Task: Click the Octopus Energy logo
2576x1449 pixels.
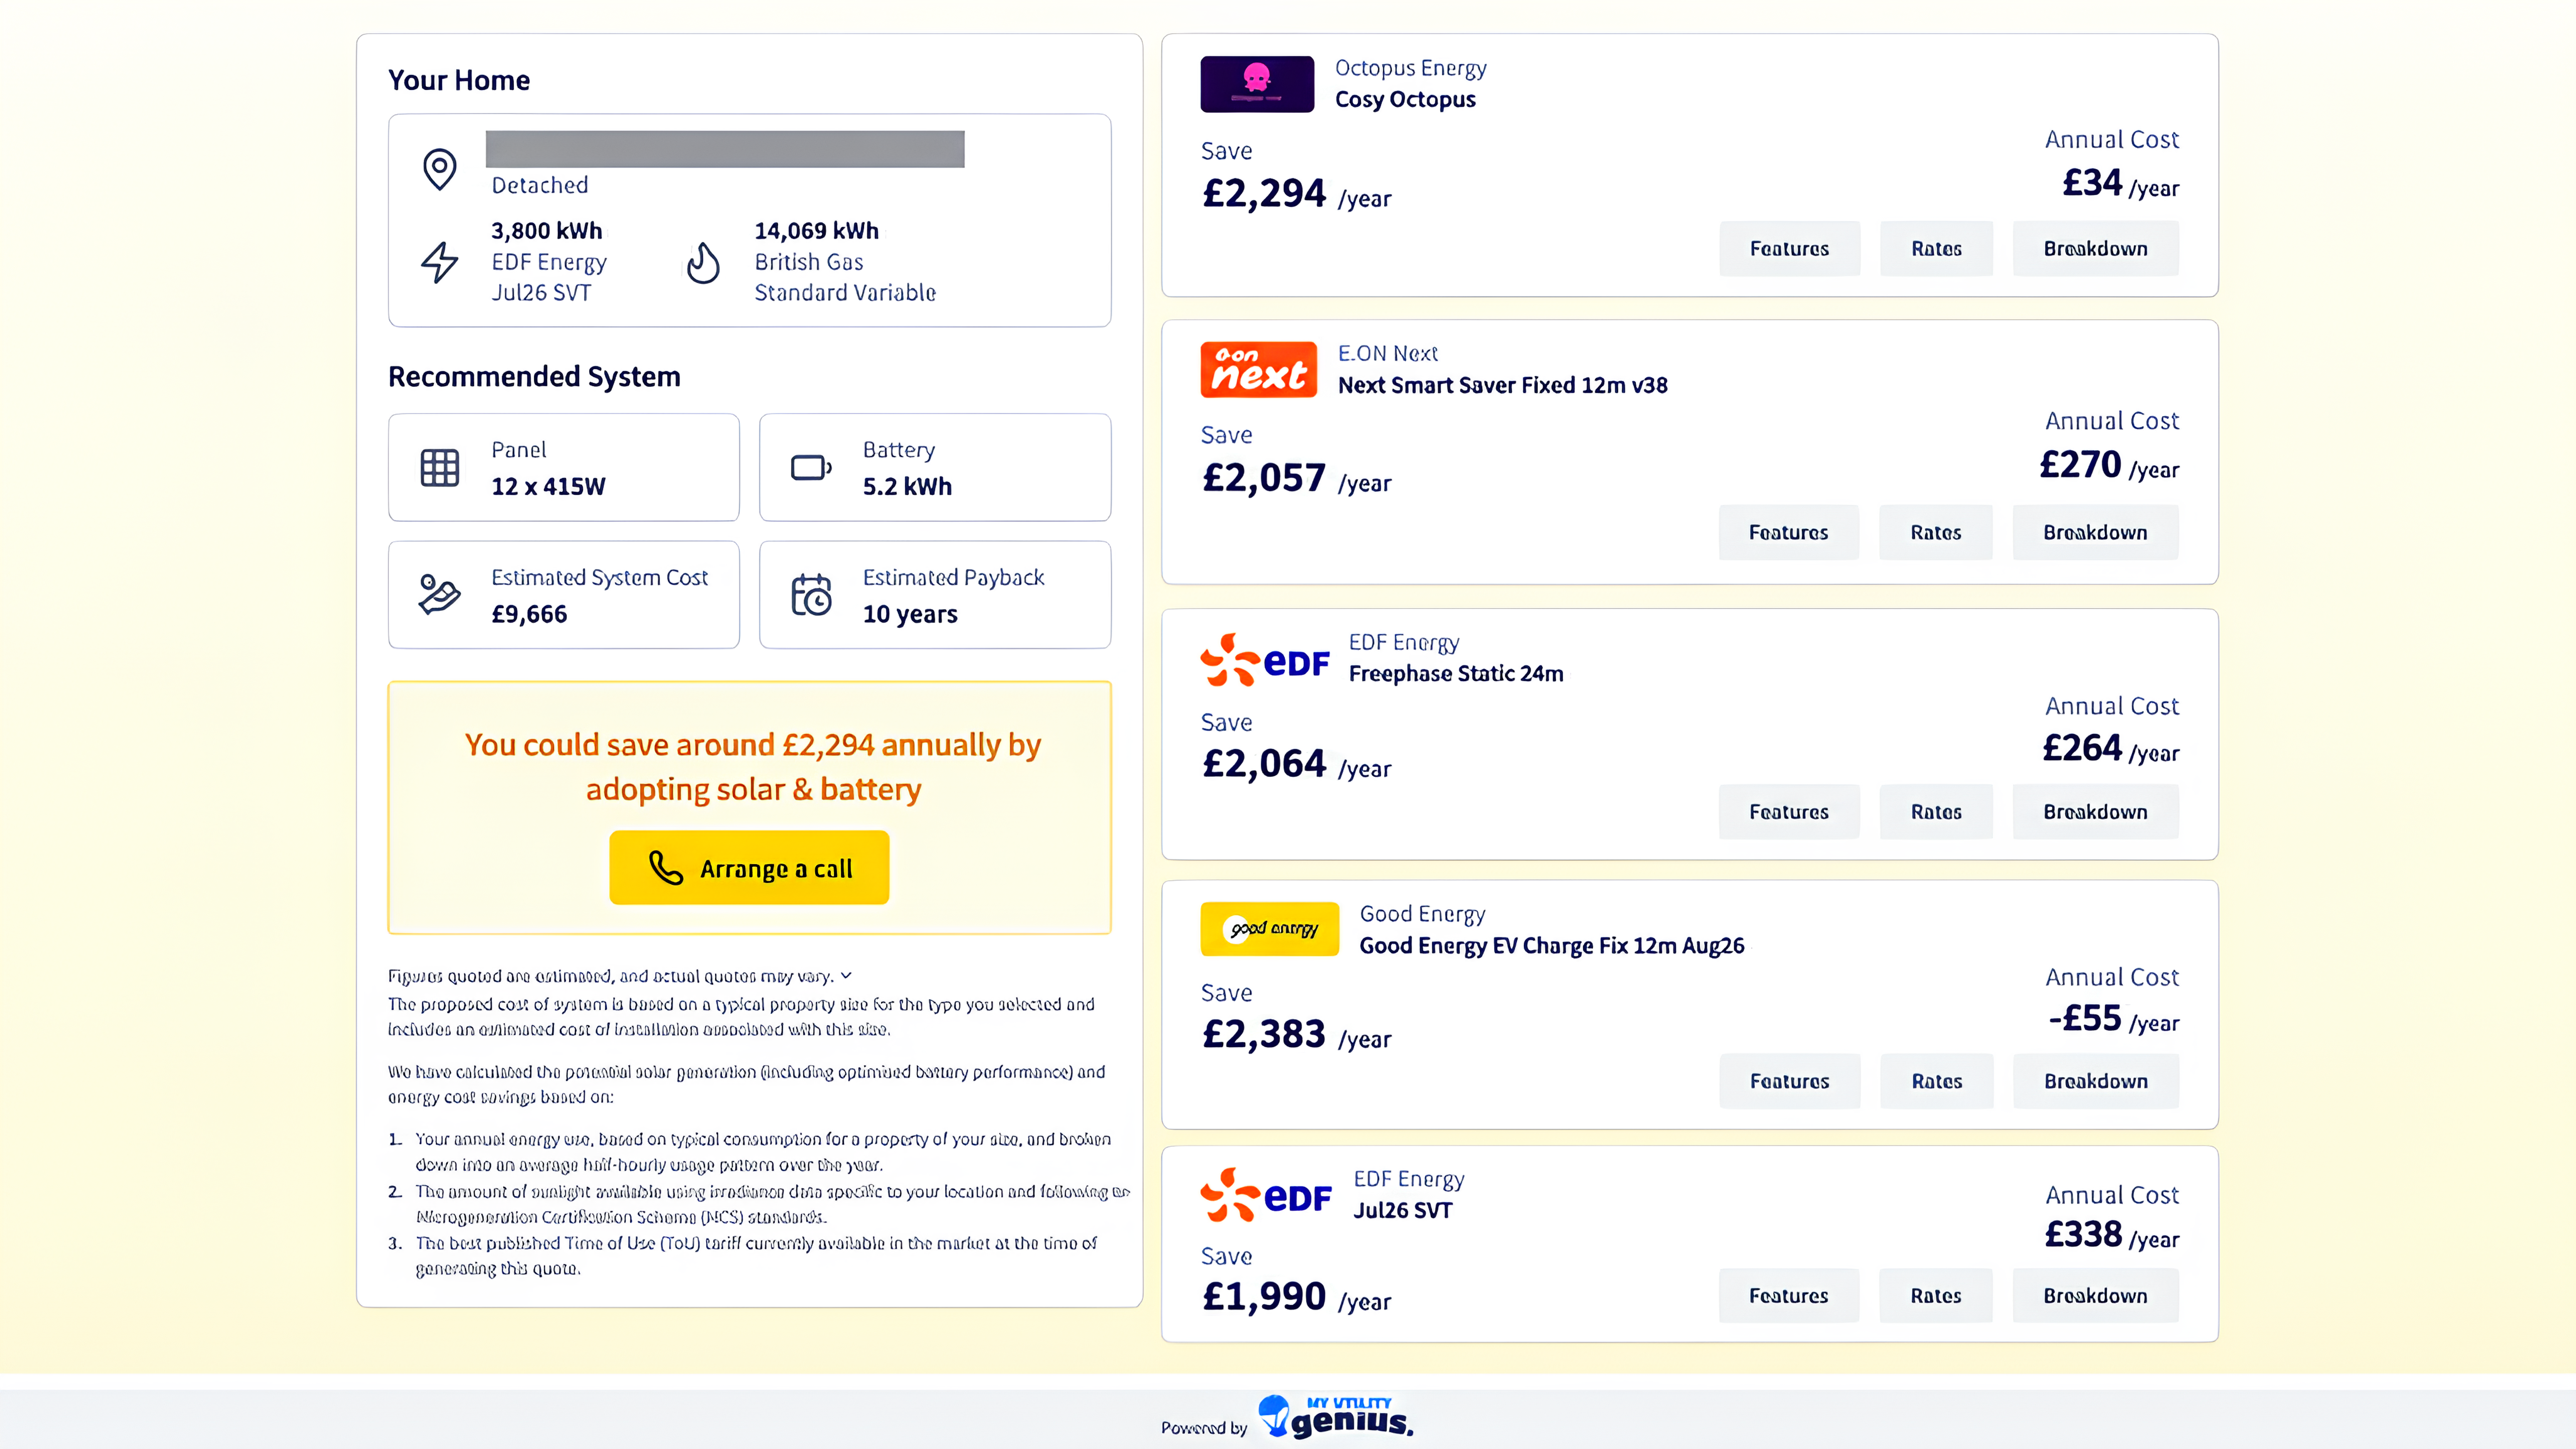Action: (x=1257, y=84)
